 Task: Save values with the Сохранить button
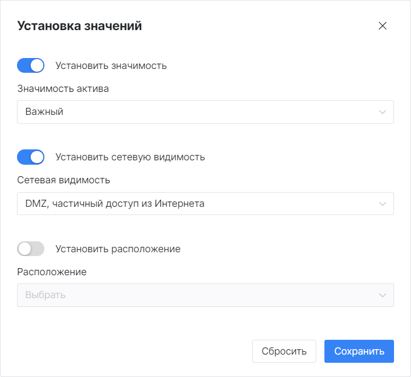[x=359, y=351]
